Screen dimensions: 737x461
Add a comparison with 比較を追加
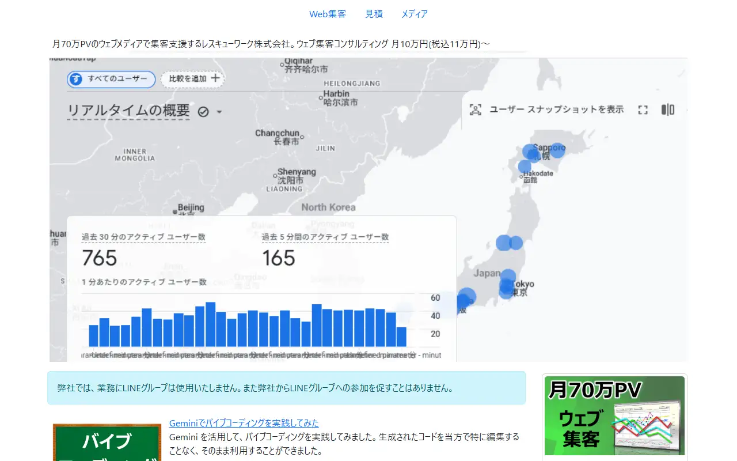193,79
